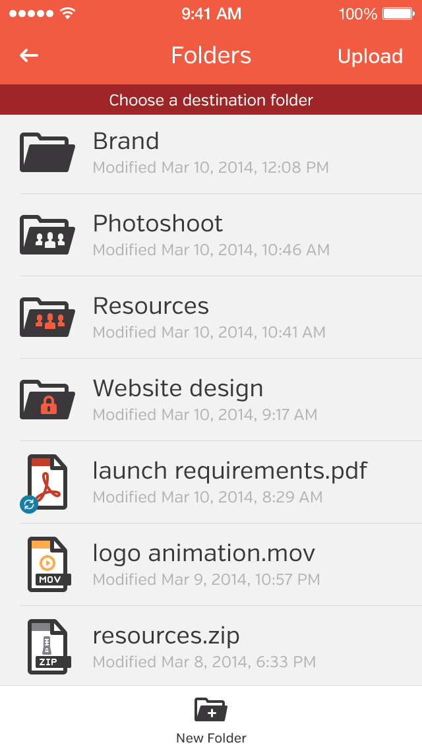Open launch requirements.pdf file
Image resolution: width=422 pixels, height=749 pixels.
[229, 471]
